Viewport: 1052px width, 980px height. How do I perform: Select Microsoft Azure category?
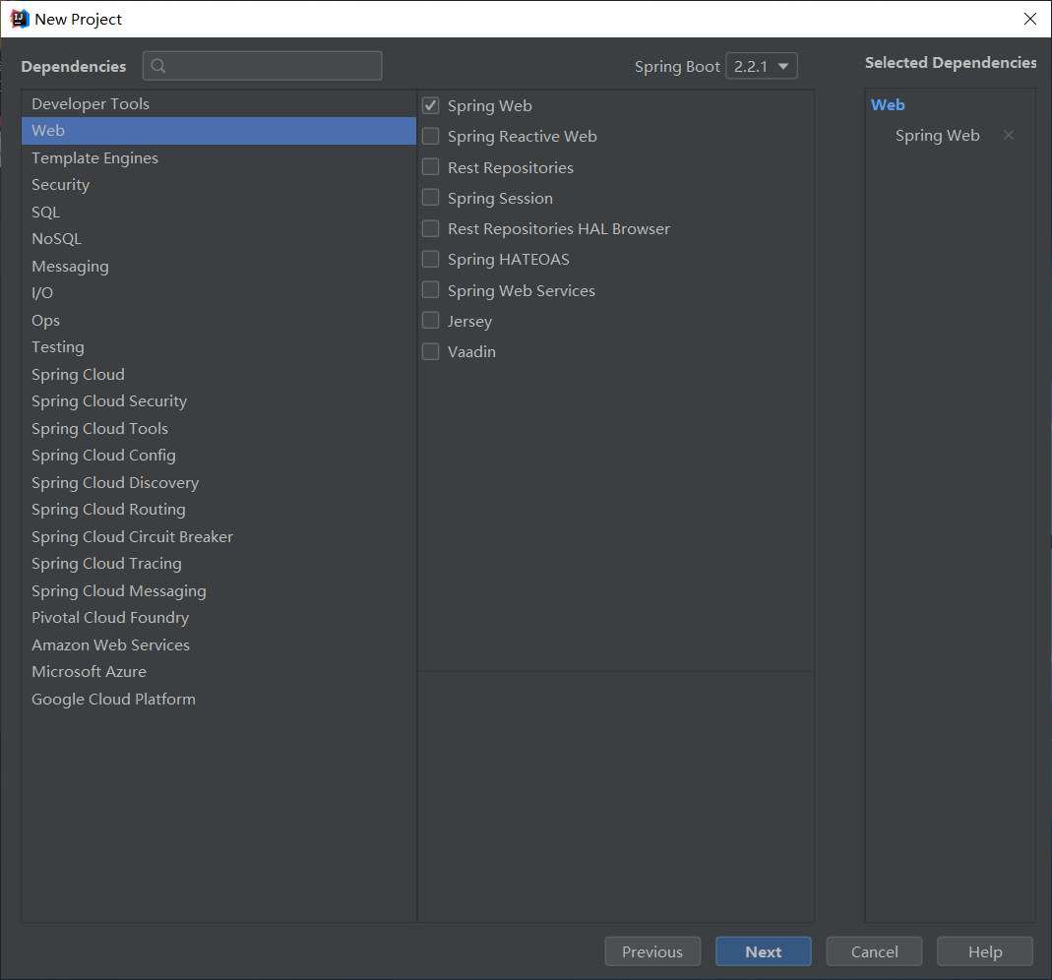(218, 671)
